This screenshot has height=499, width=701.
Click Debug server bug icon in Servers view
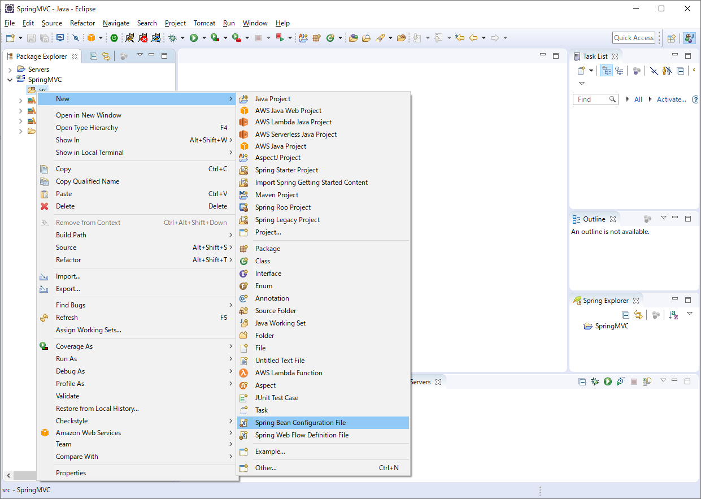[x=595, y=381]
